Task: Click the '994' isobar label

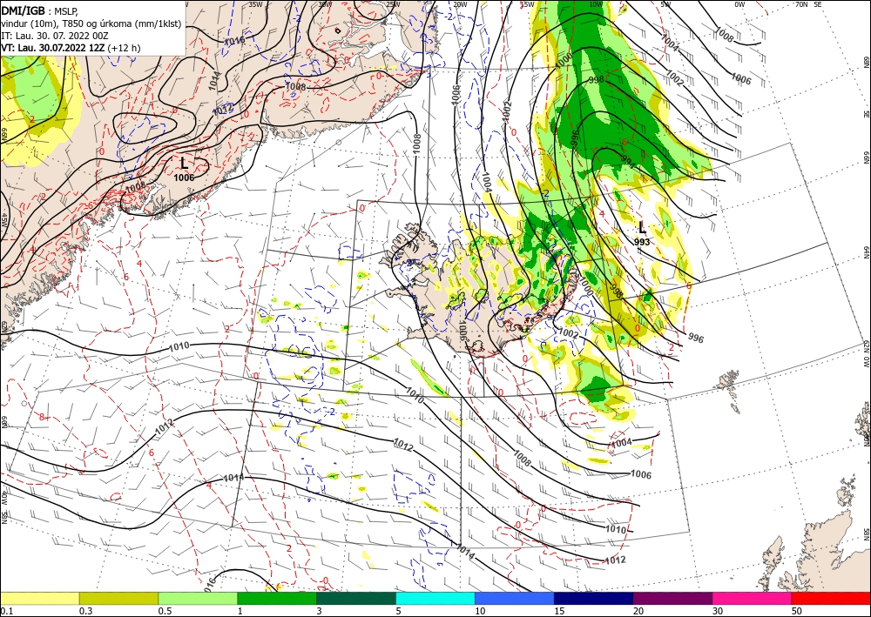Action: coord(628,161)
